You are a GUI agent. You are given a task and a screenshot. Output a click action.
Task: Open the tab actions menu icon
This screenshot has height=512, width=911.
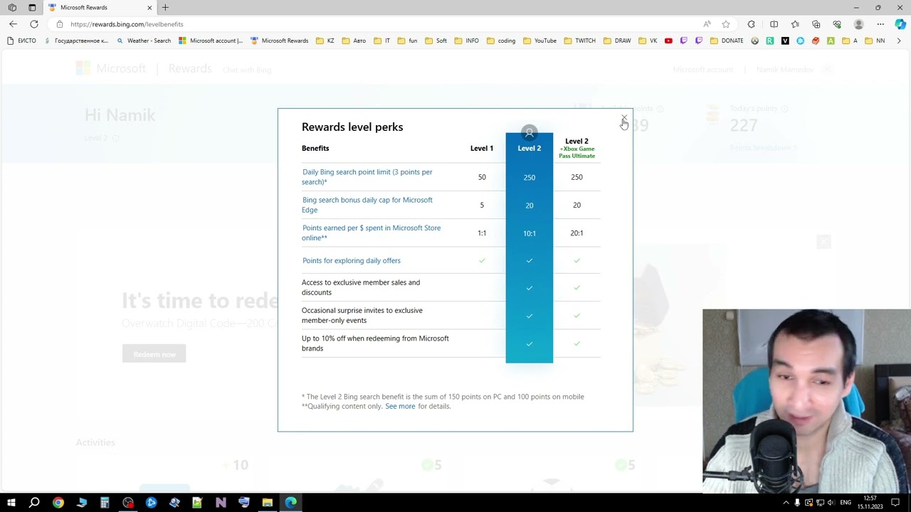tap(32, 7)
